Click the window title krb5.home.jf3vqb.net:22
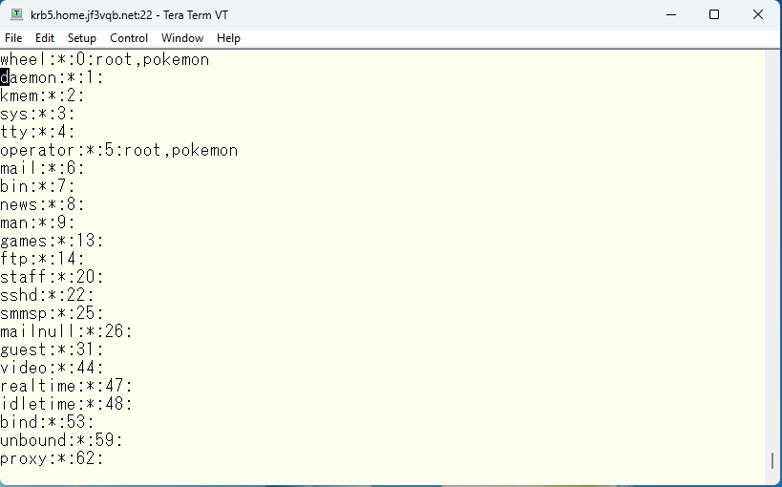The width and height of the screenshot is (782, 487). [92, 15]
